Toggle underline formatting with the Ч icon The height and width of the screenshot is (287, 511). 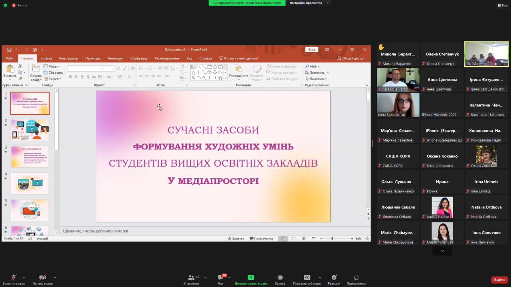click(82, 76)
